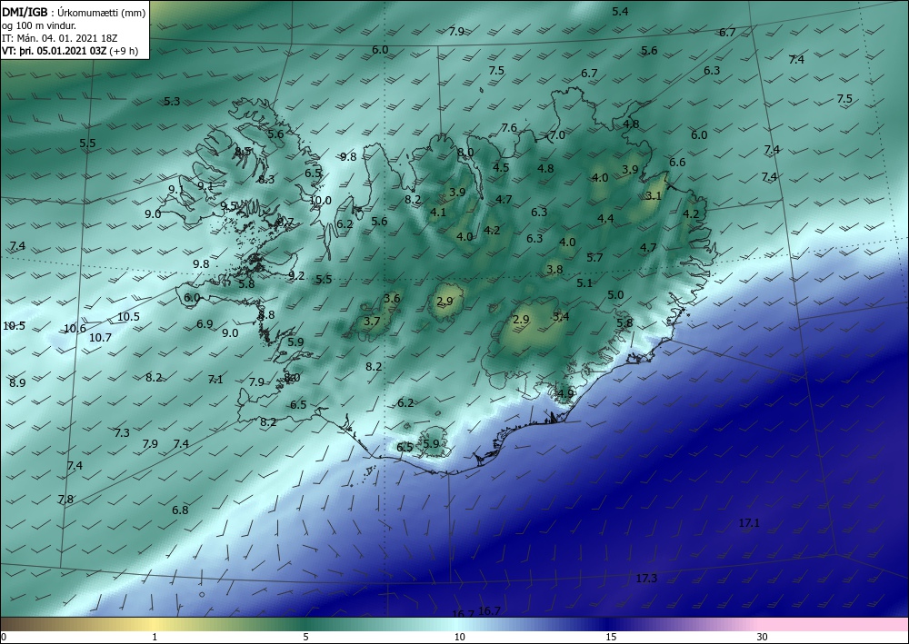The width and height of the screenshot is (909, 644).
Task: Select the 7.3 value on the map
Action: (122, 433)
